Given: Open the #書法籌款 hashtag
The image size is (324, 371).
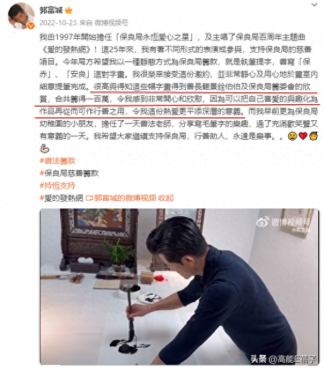Looking at the screenshot, I should [57, 161].
